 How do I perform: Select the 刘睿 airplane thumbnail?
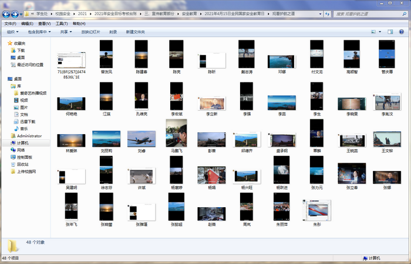click(142, 138)
